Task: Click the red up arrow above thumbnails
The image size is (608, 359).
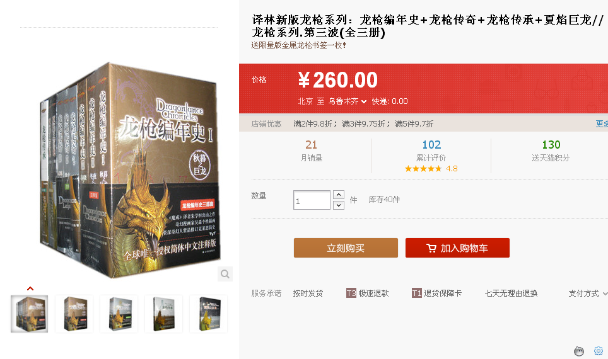Action: [30, 288]
